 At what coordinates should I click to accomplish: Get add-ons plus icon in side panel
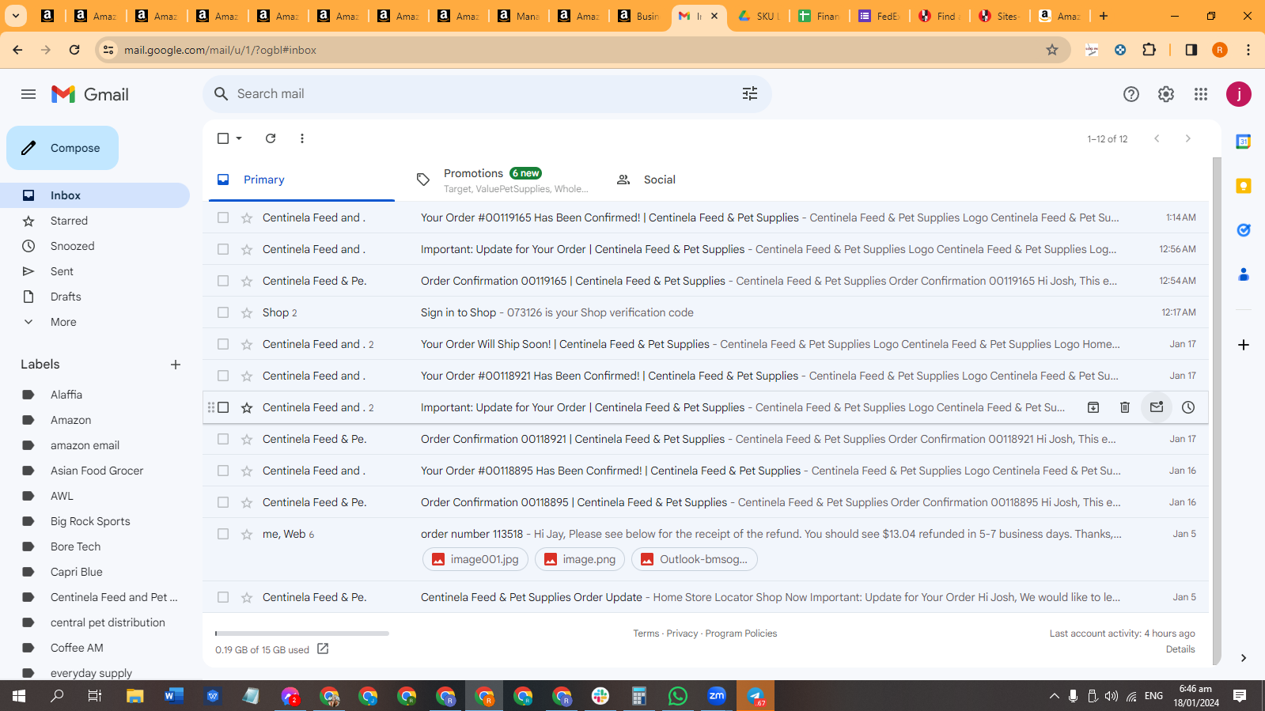click(1244, 345)
